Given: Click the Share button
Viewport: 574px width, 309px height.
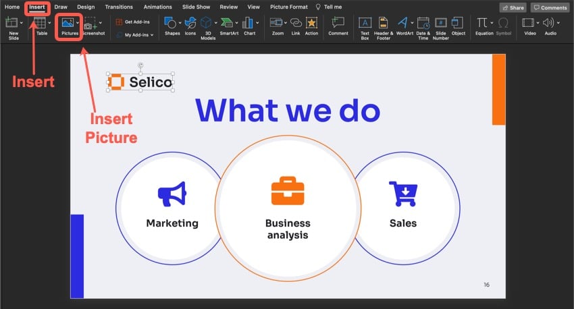Looking at the screenshot, I should 513,7.
